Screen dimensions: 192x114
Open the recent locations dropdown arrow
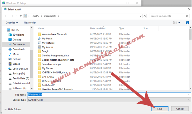(16, 16)
